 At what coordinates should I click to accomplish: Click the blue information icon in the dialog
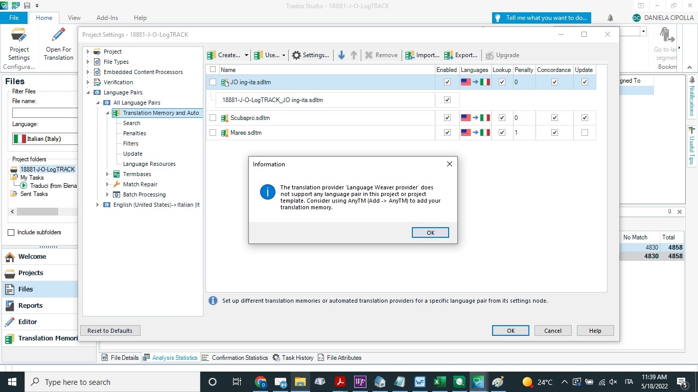point(267,192)
